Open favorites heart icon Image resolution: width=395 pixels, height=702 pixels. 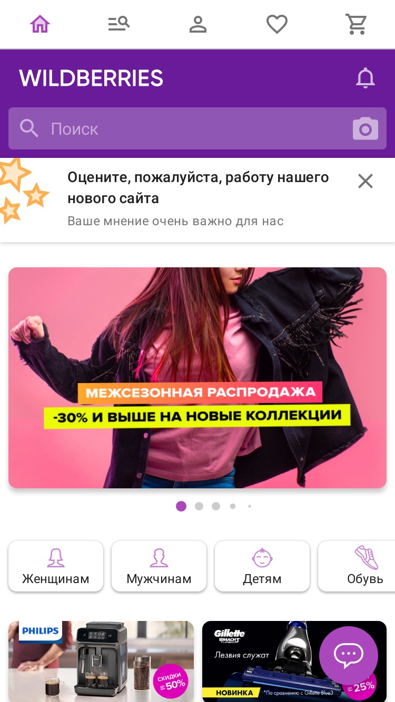[277, 24]
